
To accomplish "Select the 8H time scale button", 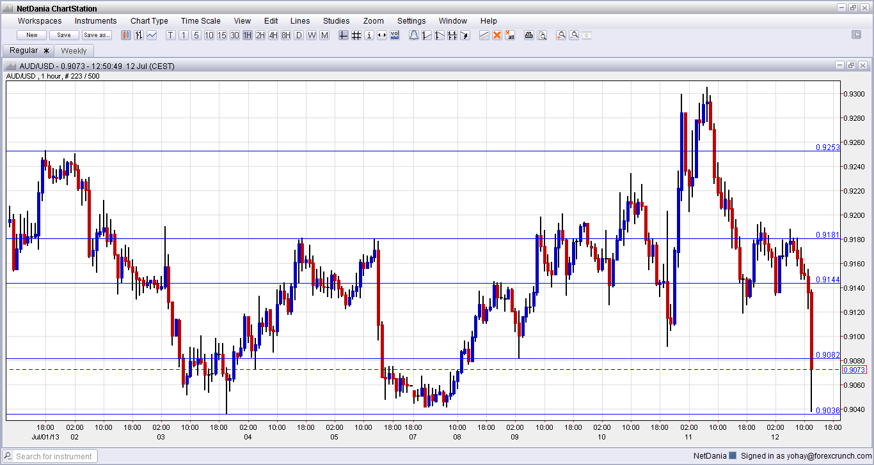I will tap(286, 35).
